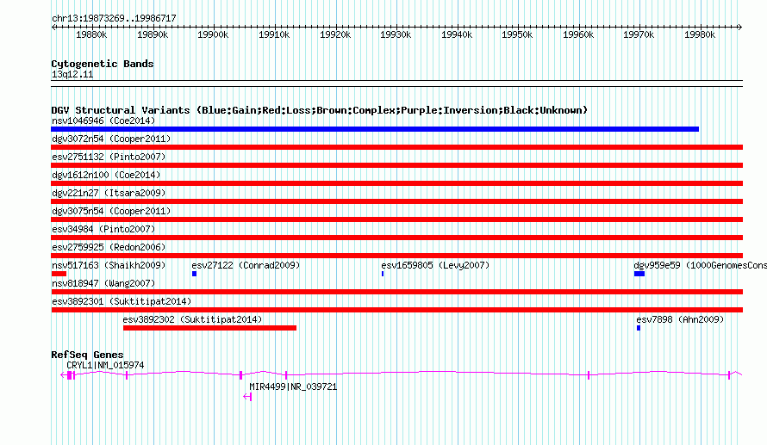Select the esv3892302 (Suktitipat2014) label
The height and width of the screenshot is (445, 767).
(x=192, y=319)
